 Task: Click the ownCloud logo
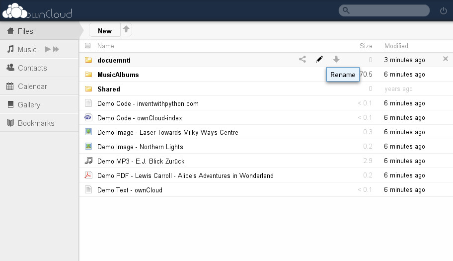[x=37, y=11]
